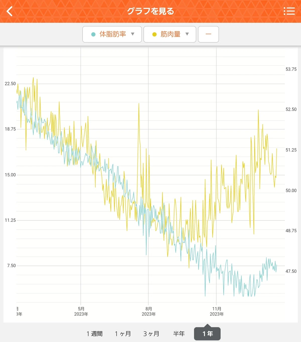Select the 3ヶ月 time range tab
The width and height of the screenshot is (301, 342).
pos(151,334)
